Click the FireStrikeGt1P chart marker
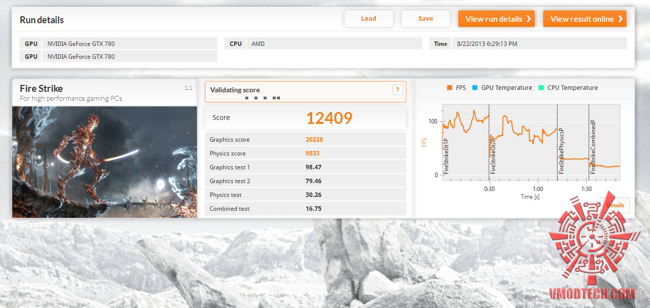Viewport: 650px width, 308px height. pyautogui.click(x=446, y=156)
